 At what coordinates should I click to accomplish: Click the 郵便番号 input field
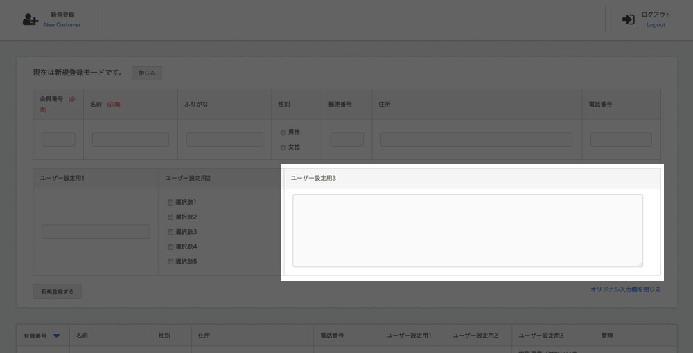347,139
